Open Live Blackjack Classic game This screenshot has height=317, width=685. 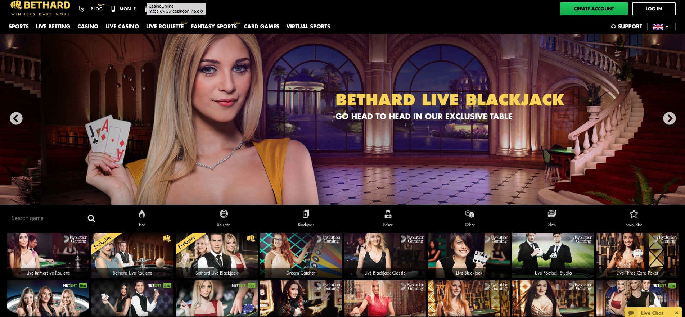385,255
